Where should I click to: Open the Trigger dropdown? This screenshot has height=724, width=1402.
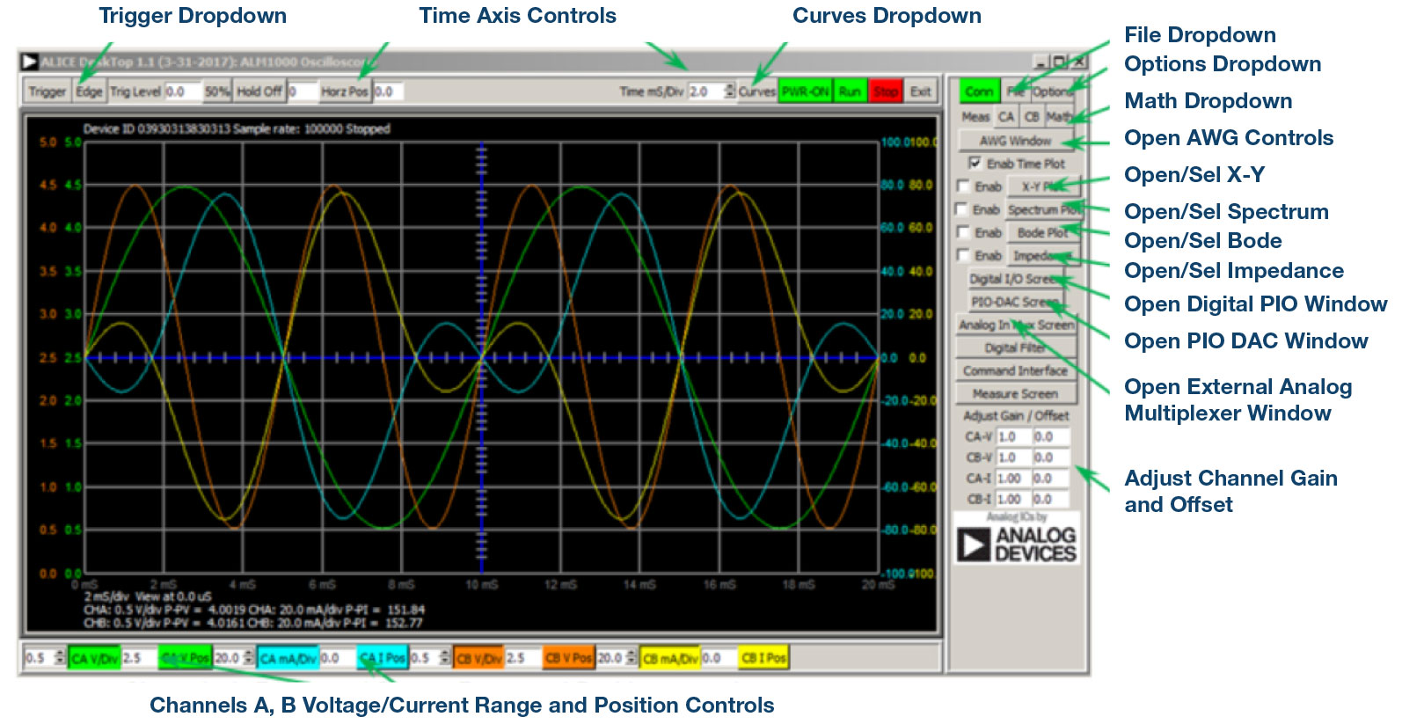(x=47, y=91)
